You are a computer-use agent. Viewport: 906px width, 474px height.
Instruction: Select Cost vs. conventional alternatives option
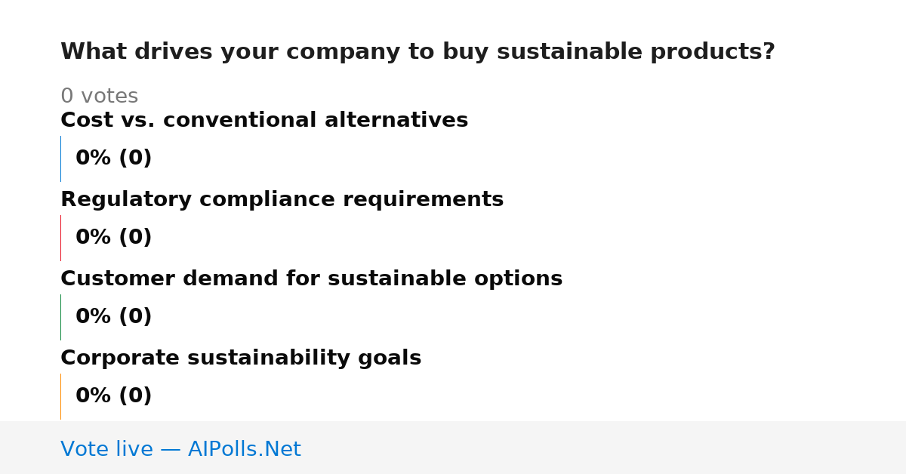pos(264,120)
